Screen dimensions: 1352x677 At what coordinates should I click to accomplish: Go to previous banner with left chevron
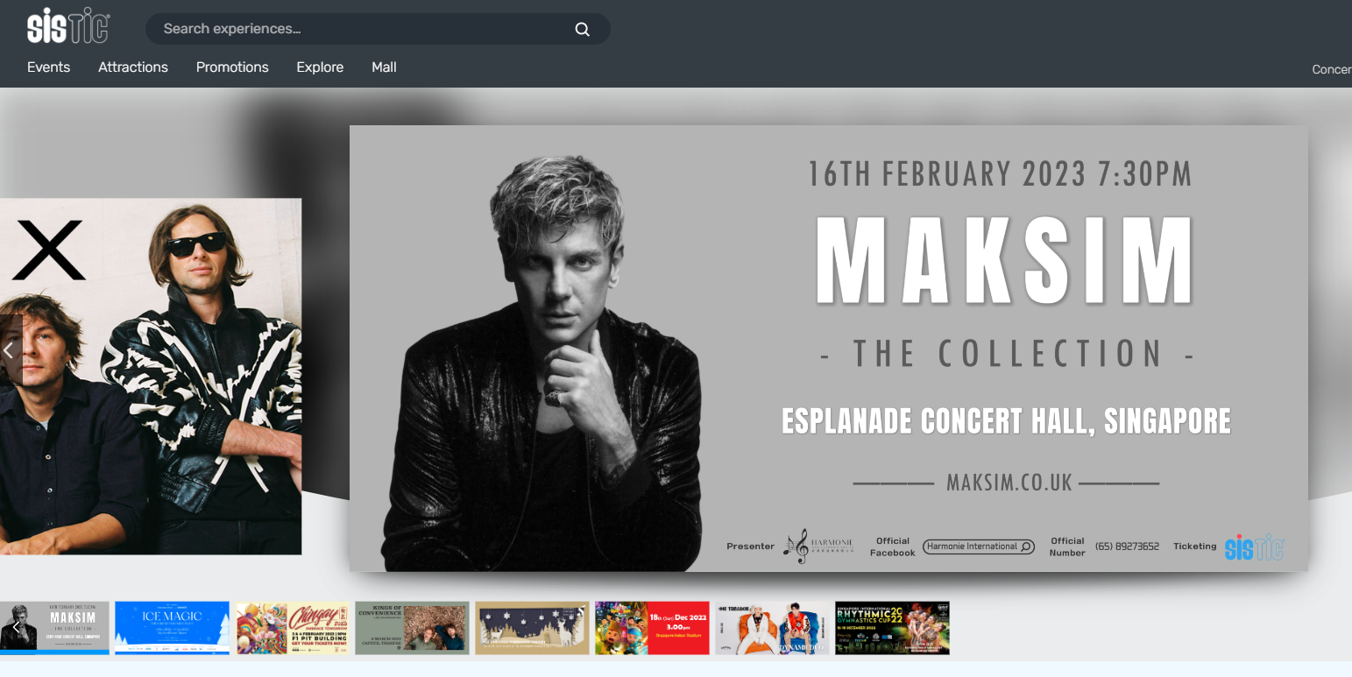10,350
